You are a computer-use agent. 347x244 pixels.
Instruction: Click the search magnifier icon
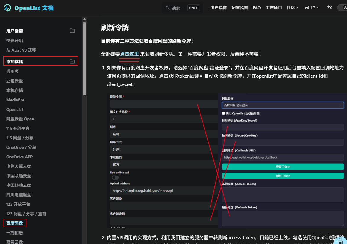(168, 8)
